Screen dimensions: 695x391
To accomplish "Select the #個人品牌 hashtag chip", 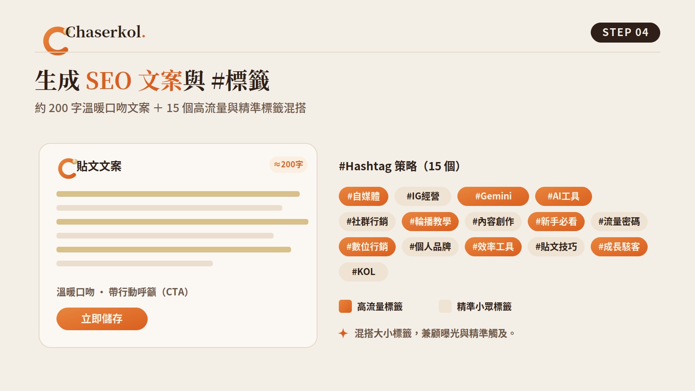I will tap(430, 247).
